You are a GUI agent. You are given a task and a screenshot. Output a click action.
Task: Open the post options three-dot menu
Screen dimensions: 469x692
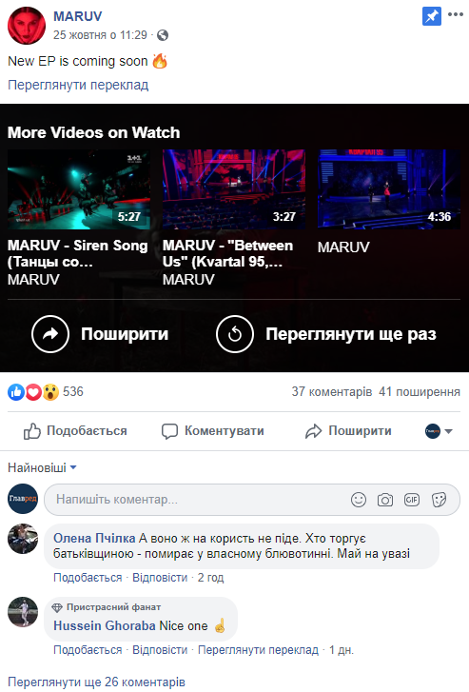tap(456, 14)
